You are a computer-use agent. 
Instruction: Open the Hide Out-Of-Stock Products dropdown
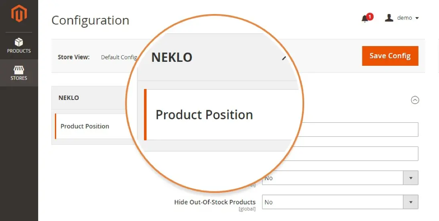[x=340, y=202]
